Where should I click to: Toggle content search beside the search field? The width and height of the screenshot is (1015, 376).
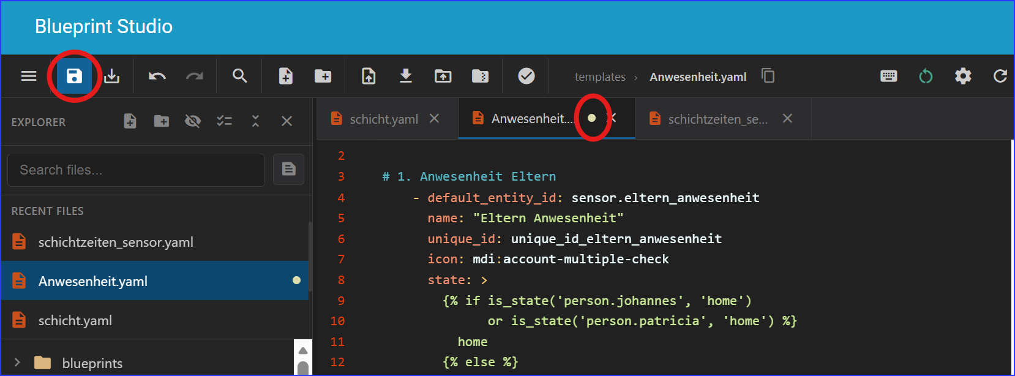point(288,170)
